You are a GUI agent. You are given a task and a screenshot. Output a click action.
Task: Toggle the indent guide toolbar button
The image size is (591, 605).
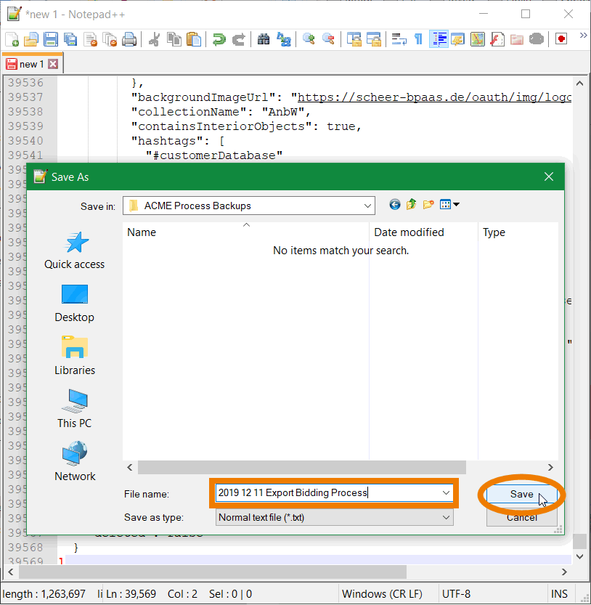(439, 39)
